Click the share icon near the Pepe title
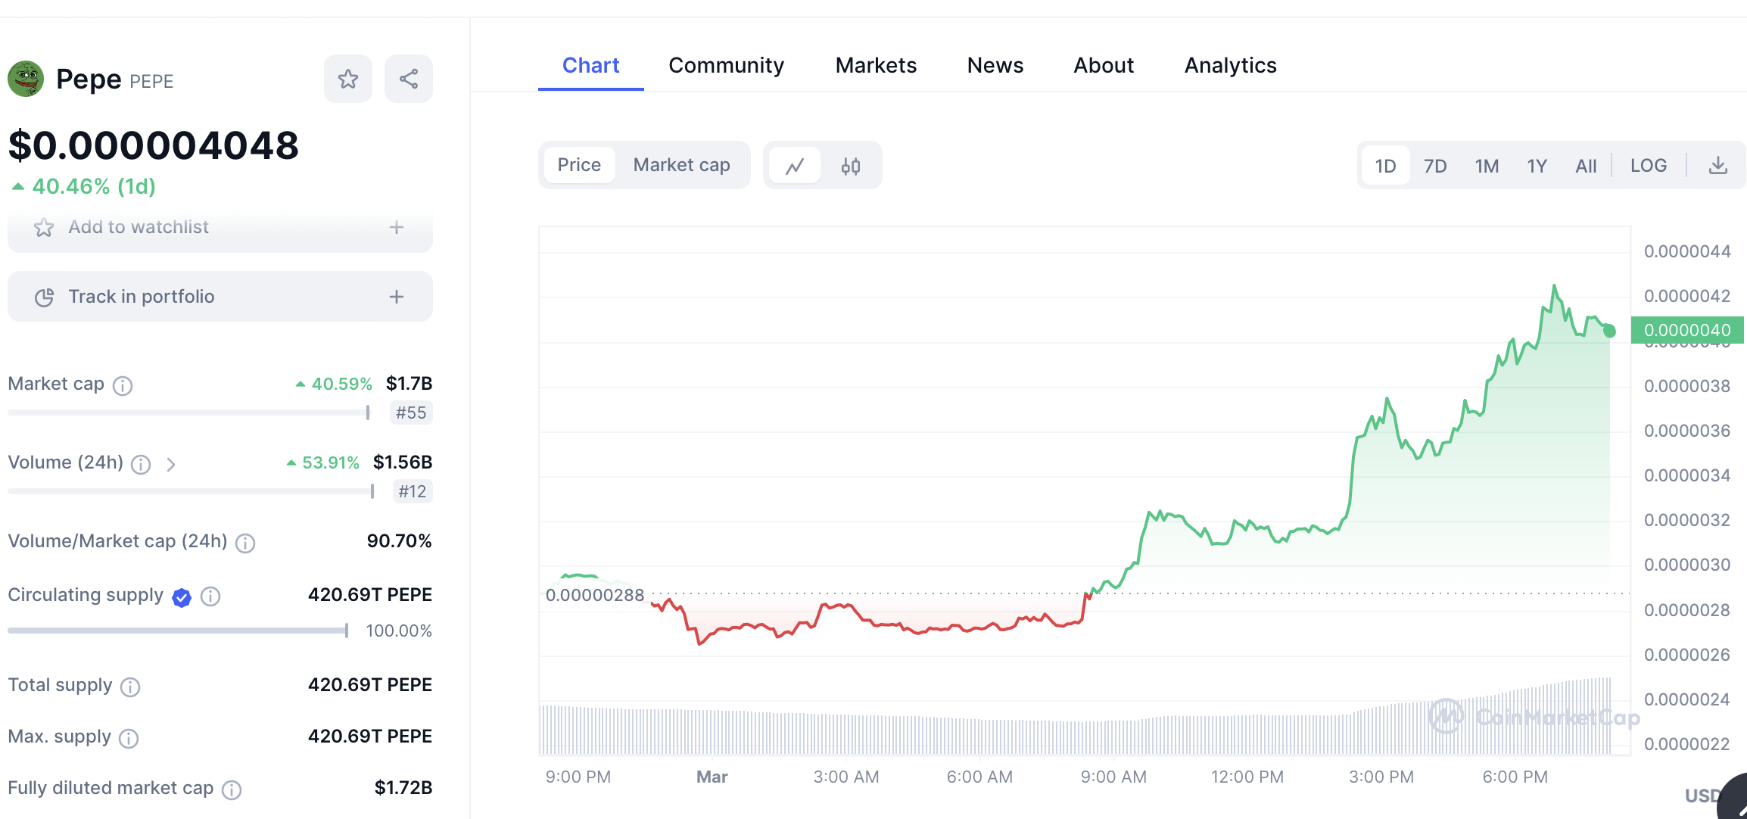The height and width of the screenshot is (819, 1747). [409, 79]
